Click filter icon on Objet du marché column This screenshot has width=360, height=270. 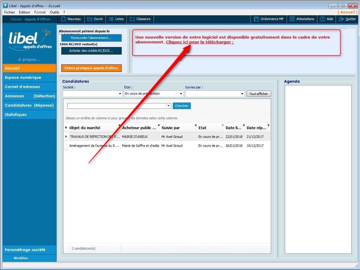(119, 125)
